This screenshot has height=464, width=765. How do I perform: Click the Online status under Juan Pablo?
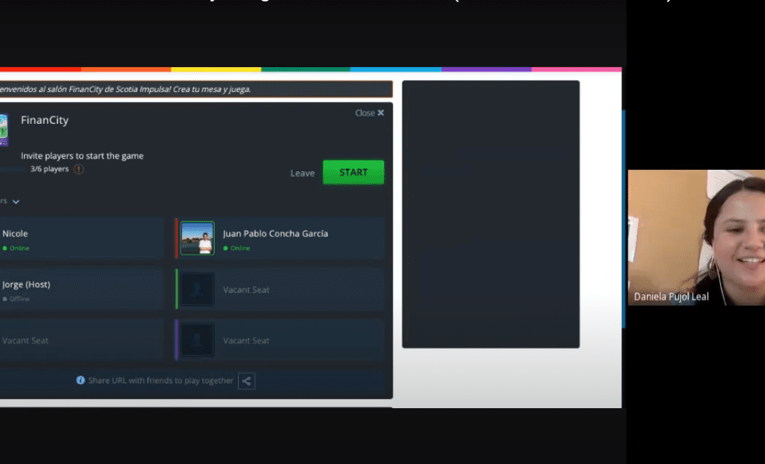point(237,248)
